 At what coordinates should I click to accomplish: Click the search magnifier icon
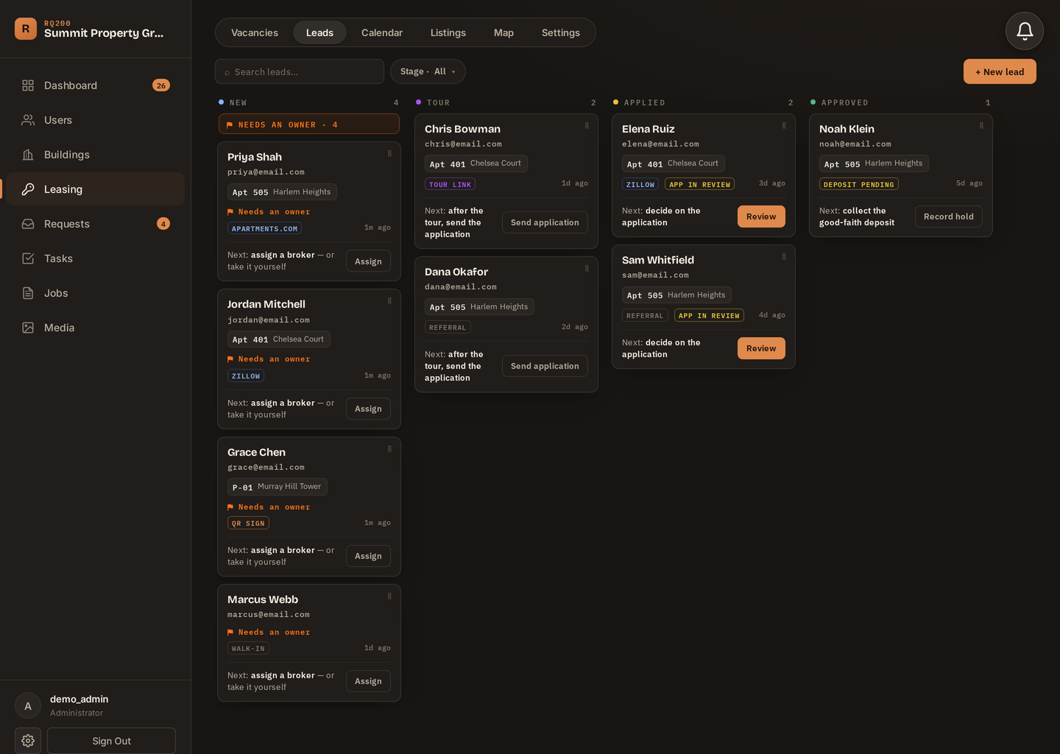click(x=227, y=72)
